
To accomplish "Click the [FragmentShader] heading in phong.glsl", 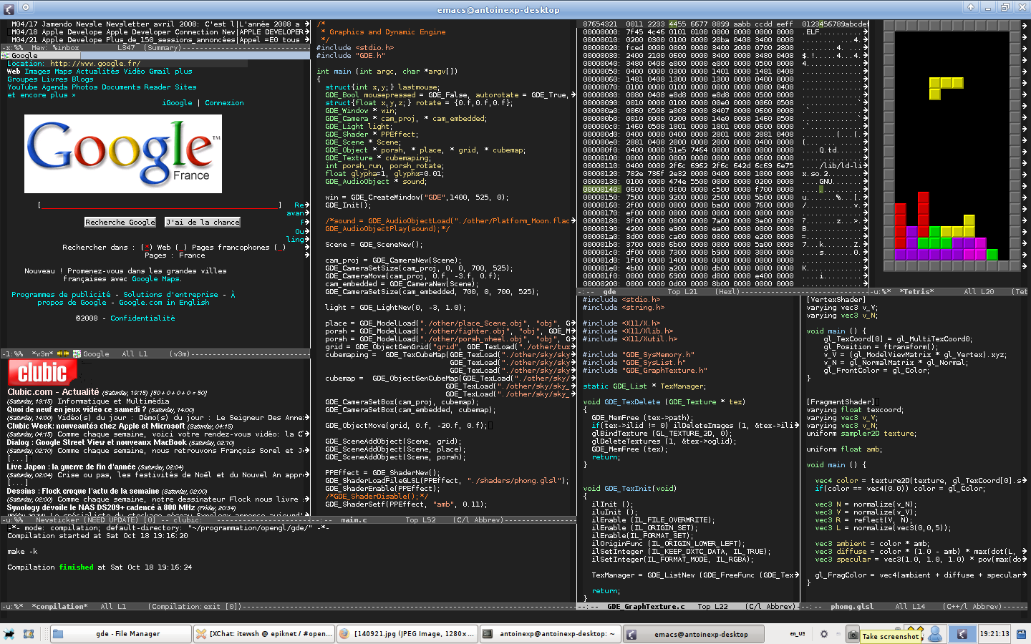I will coord(841,402).
